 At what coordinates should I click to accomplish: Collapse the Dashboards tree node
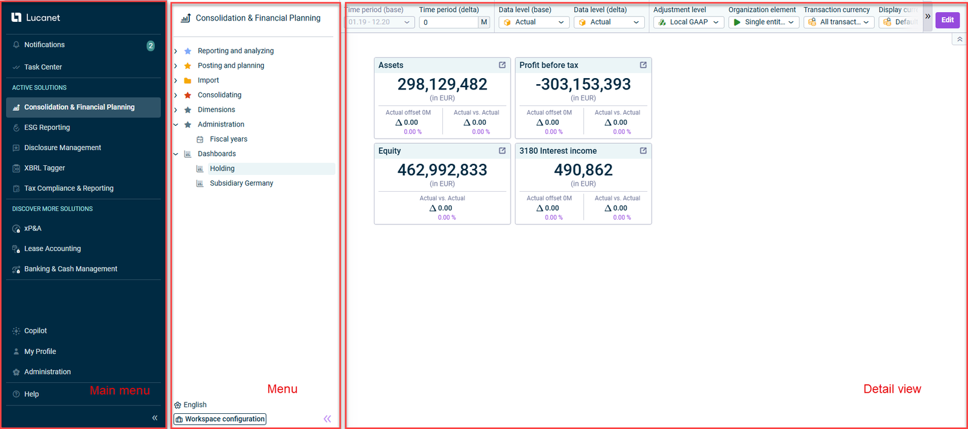(x=176, y=154)
